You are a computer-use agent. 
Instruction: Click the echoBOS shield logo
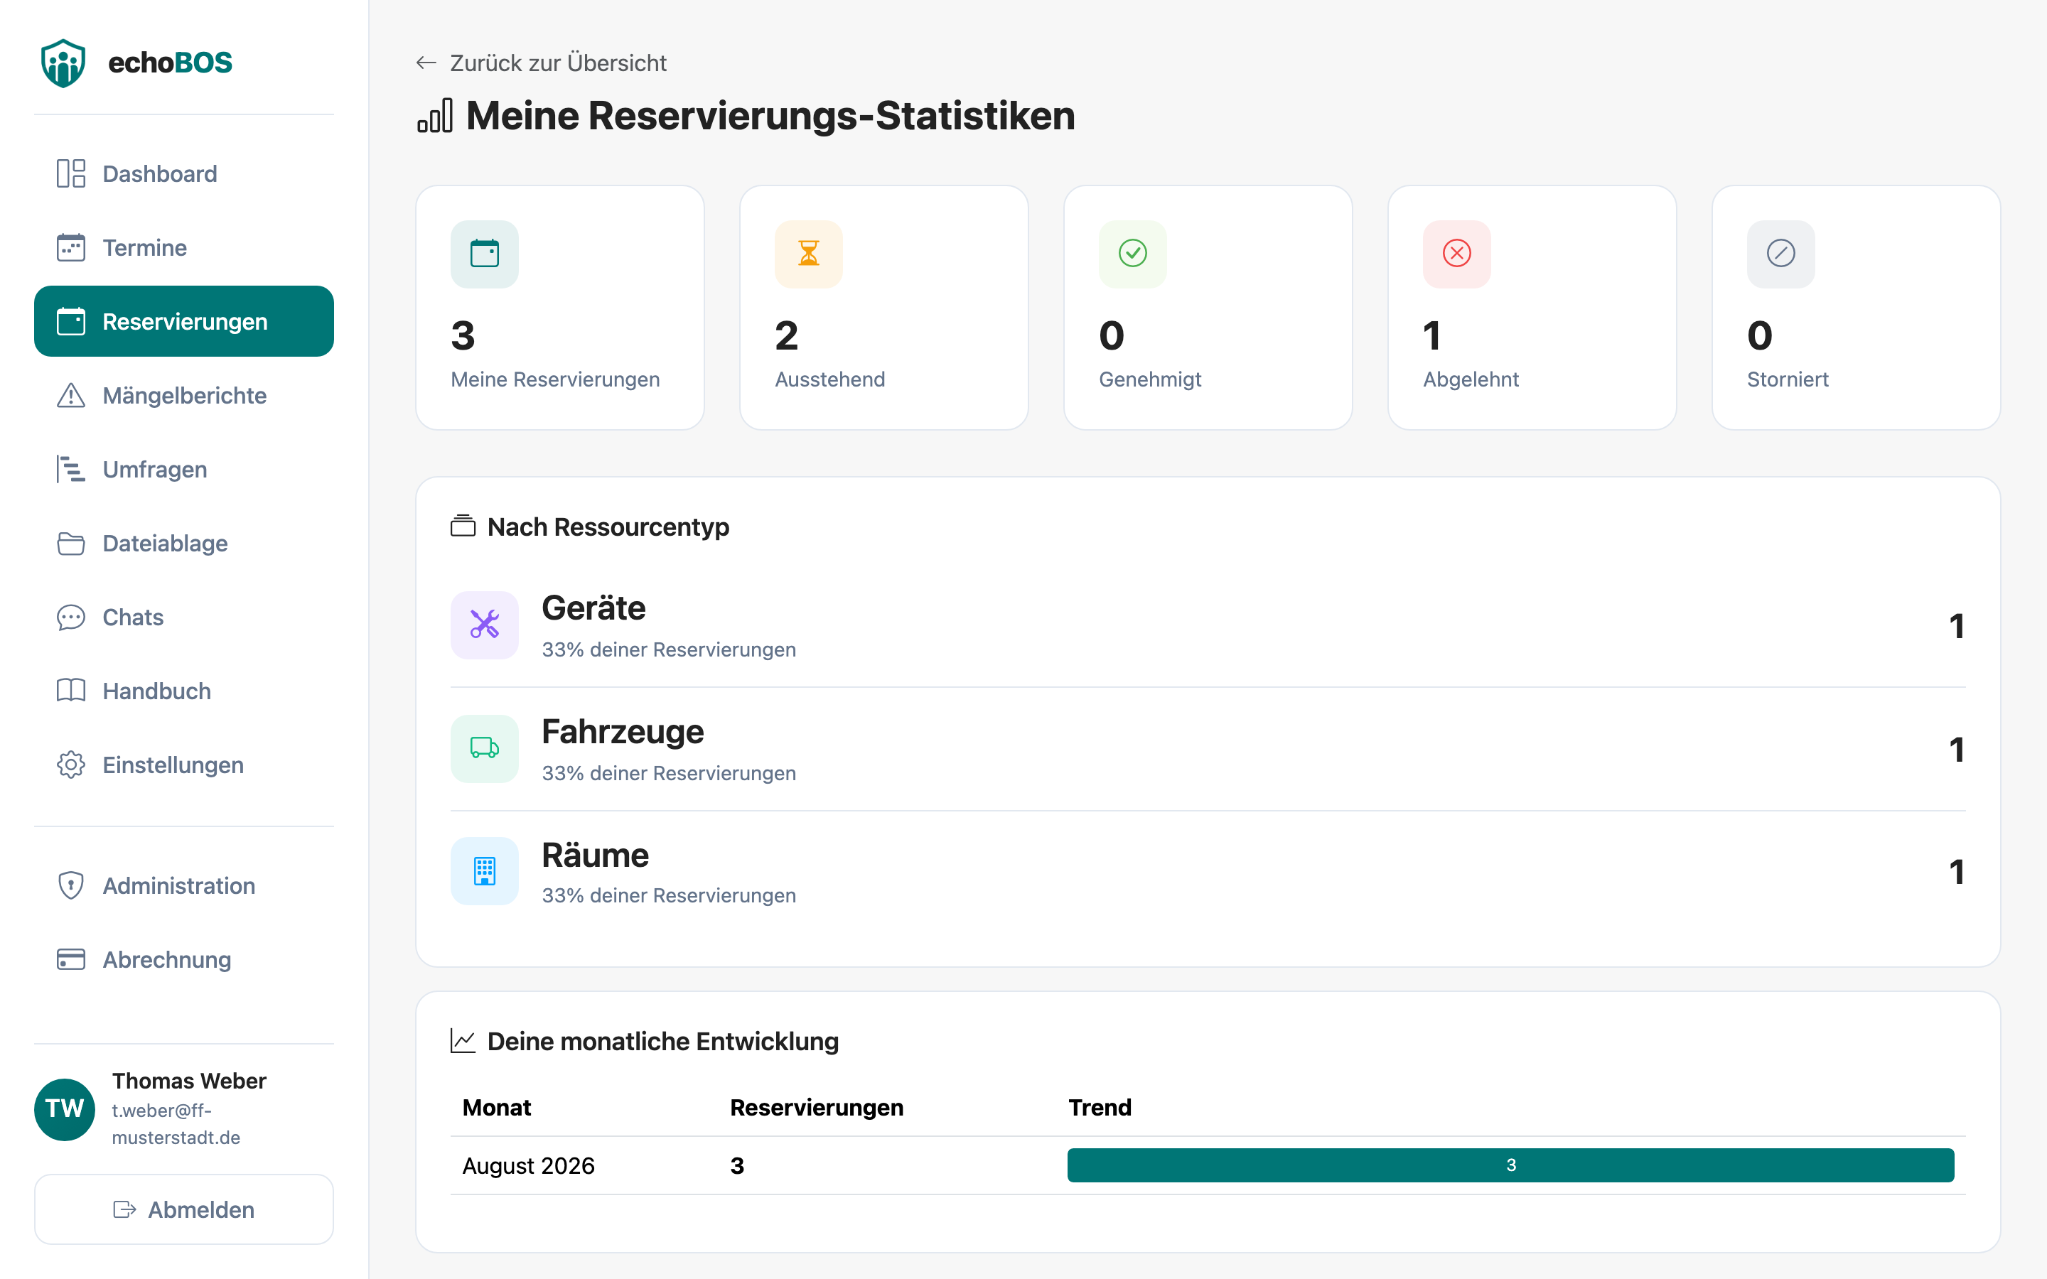[x=63, y=63]
